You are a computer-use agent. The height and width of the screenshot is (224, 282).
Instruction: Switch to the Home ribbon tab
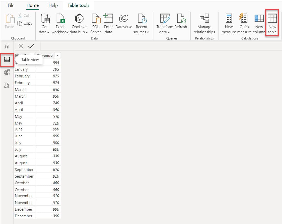[x=33, y=5]
